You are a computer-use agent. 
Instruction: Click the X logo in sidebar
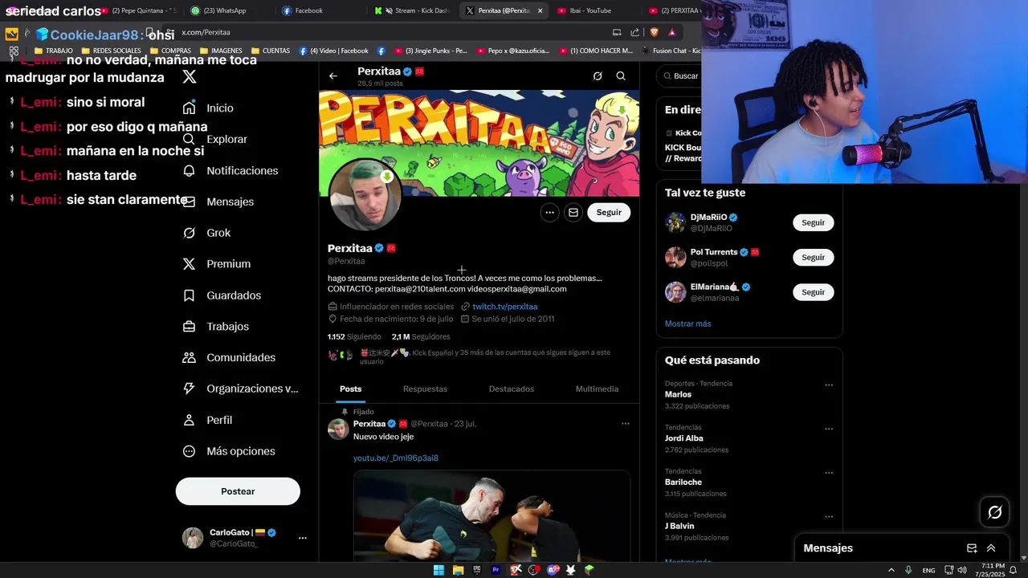190,77
